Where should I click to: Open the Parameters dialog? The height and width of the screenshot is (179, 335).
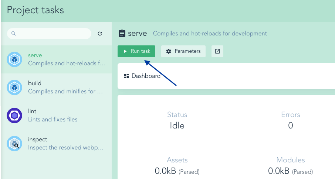pos(183,51)
